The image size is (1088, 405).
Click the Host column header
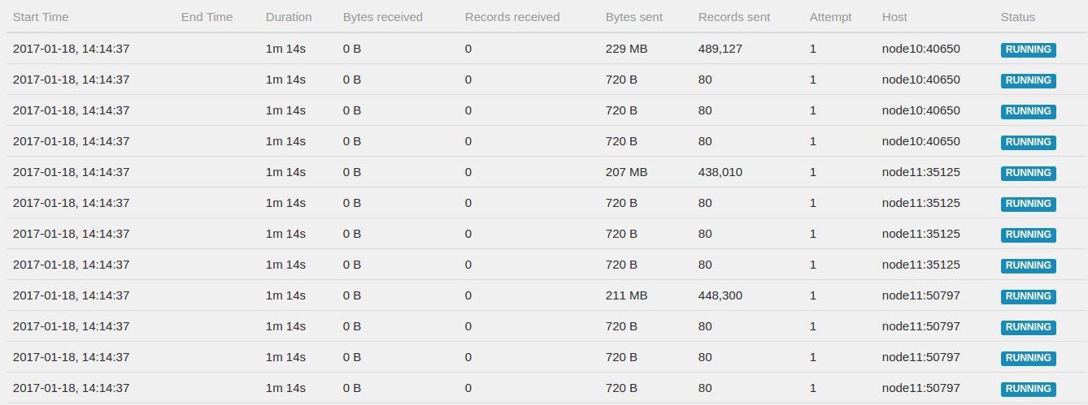click(x=894, y=17)
